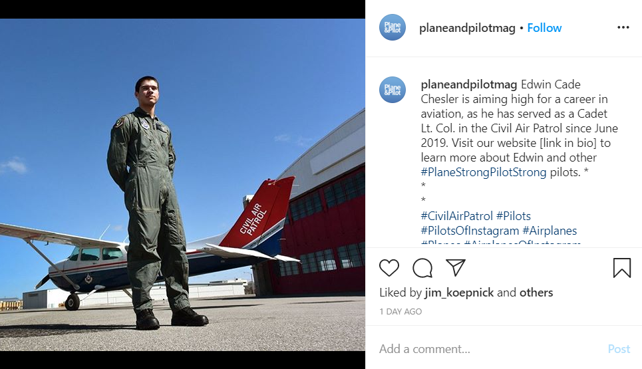Save post with the bookmark icon
The height and width of the screenshot is (369, 642).
pyautogui.click(x=622, y=268)
